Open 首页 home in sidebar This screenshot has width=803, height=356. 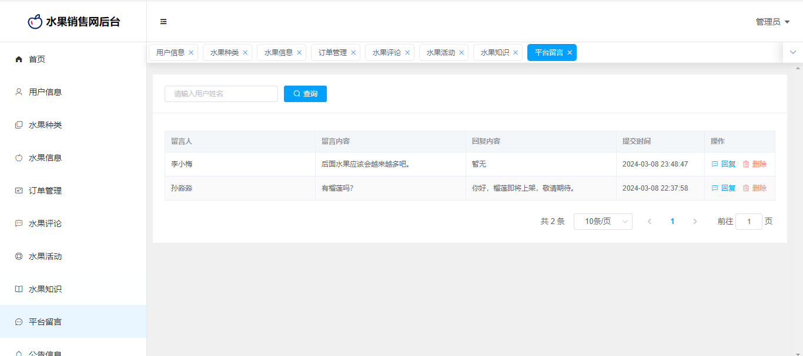[x=37, y=59]
